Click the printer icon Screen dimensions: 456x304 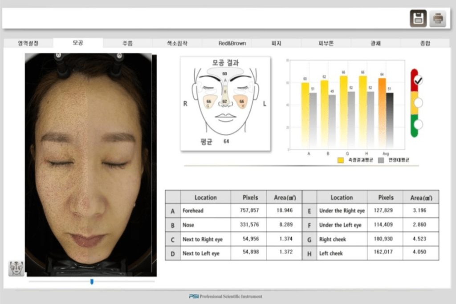(x=438, y=19)
